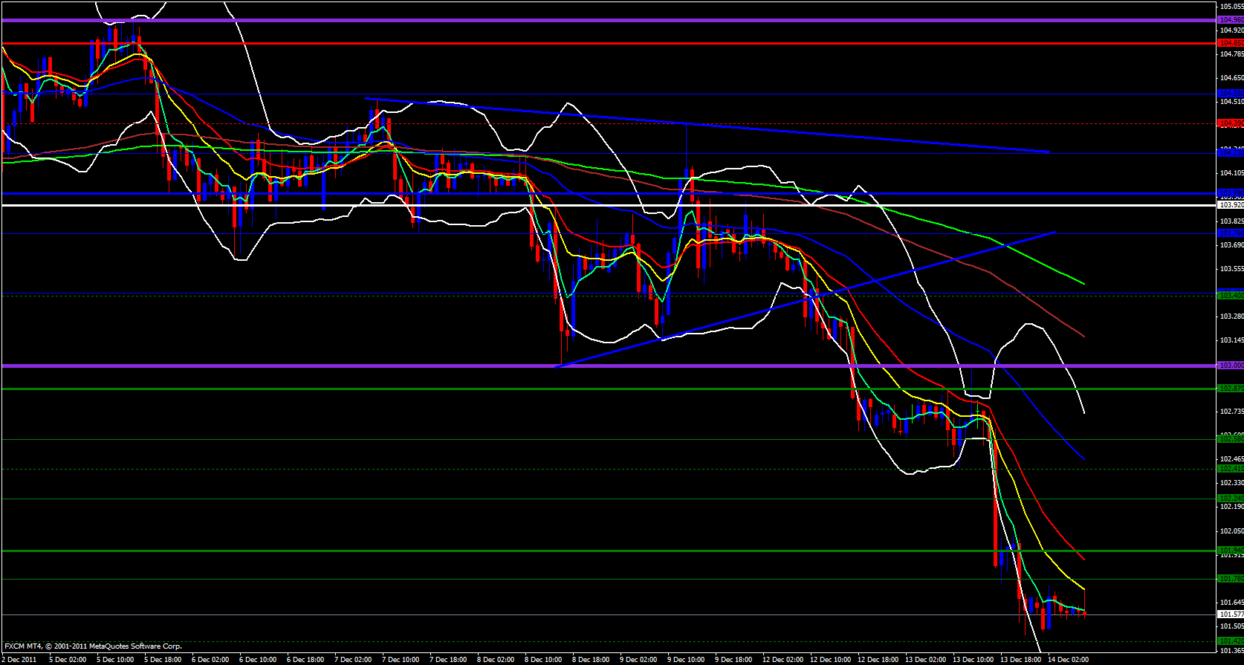Select the 9 Dec 10:00 time label
The width and height of the screenshot is (1244, 665).
click(x=686, y=659)
